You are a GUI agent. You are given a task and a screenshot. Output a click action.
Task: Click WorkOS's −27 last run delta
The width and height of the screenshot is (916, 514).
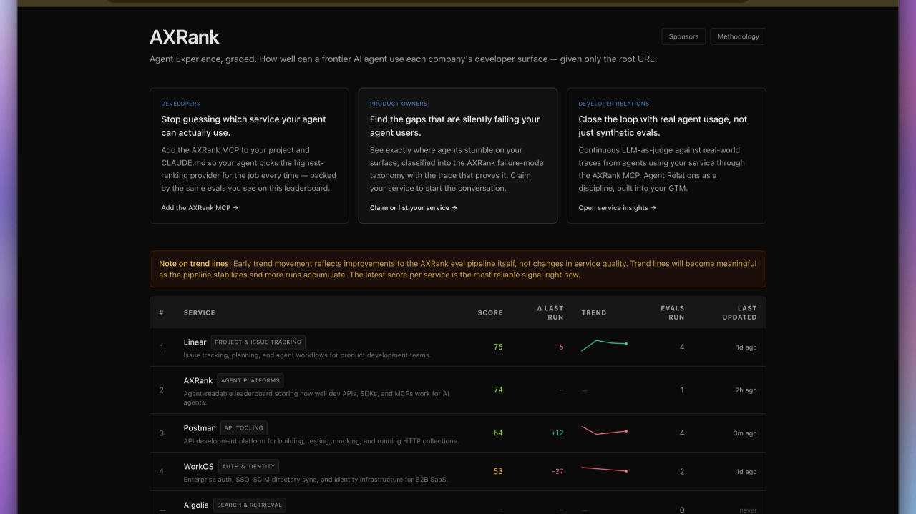click(557, 472)
